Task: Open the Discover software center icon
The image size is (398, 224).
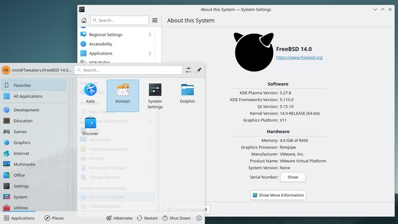Action: coord(90,126)
